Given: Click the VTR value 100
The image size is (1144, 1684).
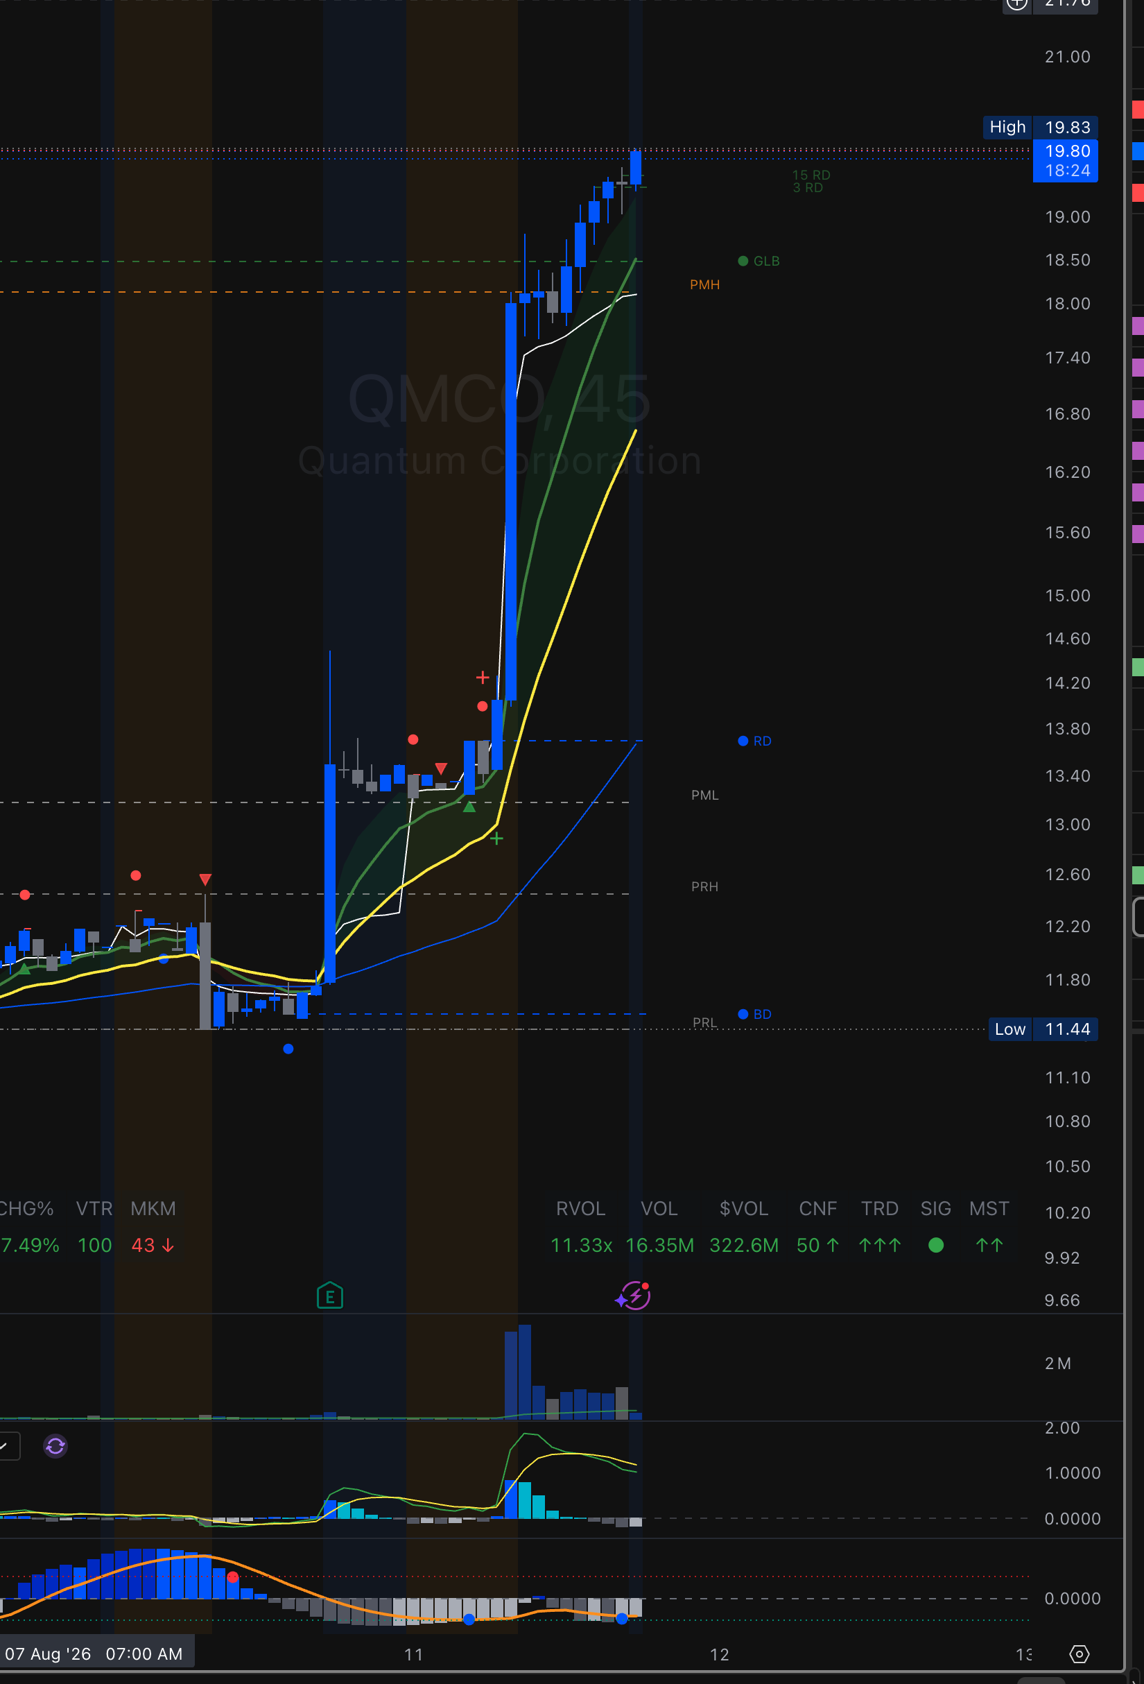Looking at the screenshot, I should [95, 1245].
